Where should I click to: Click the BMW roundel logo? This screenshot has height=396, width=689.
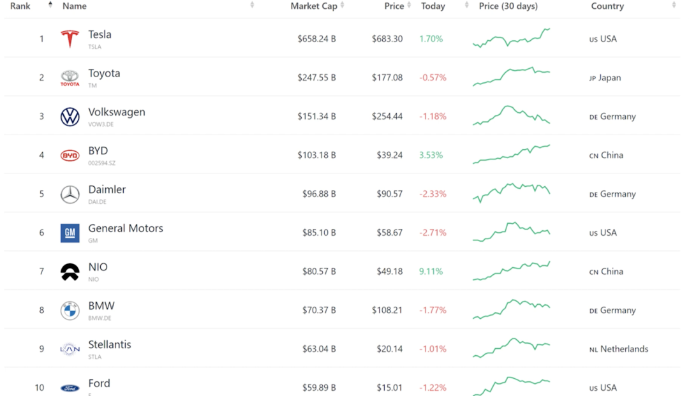point(70,311)
